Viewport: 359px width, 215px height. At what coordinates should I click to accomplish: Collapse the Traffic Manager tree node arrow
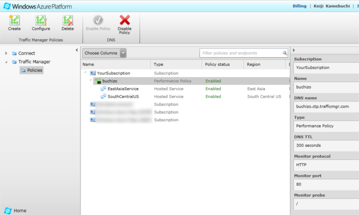(x=6, y=62)
